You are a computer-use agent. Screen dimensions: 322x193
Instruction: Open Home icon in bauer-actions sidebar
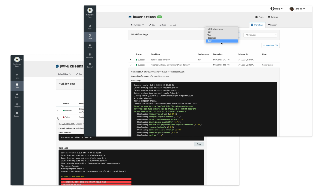[90, 26]
